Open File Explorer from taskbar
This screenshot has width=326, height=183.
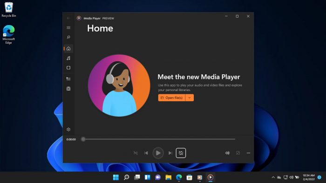pyautogui.click(x=169, y=177)
